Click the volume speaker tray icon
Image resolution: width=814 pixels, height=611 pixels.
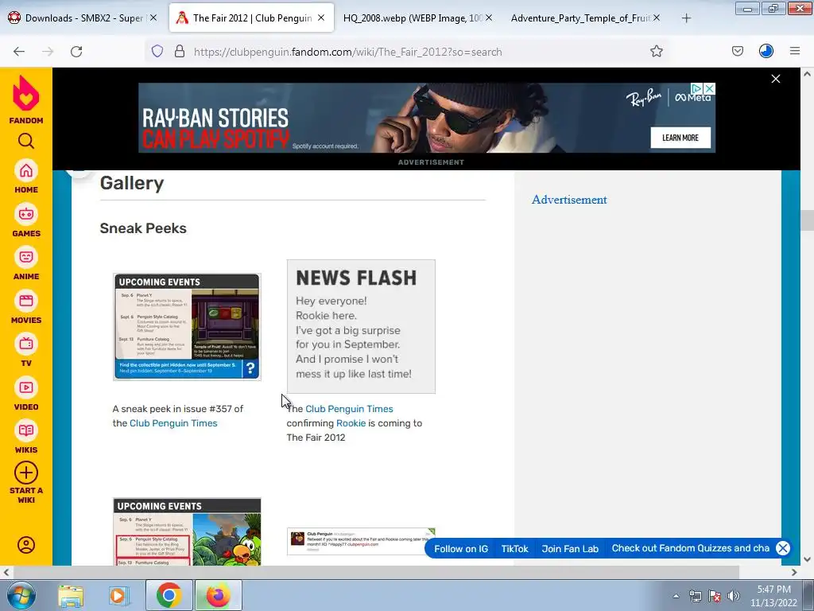click(733, 596)
